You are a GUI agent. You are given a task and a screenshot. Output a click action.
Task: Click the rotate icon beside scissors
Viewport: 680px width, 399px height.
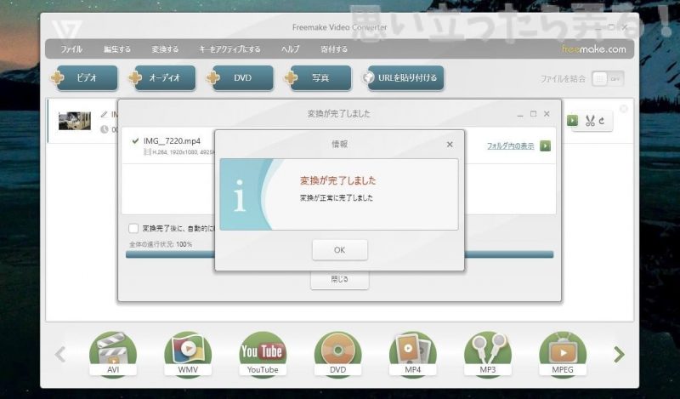[602, 121]
